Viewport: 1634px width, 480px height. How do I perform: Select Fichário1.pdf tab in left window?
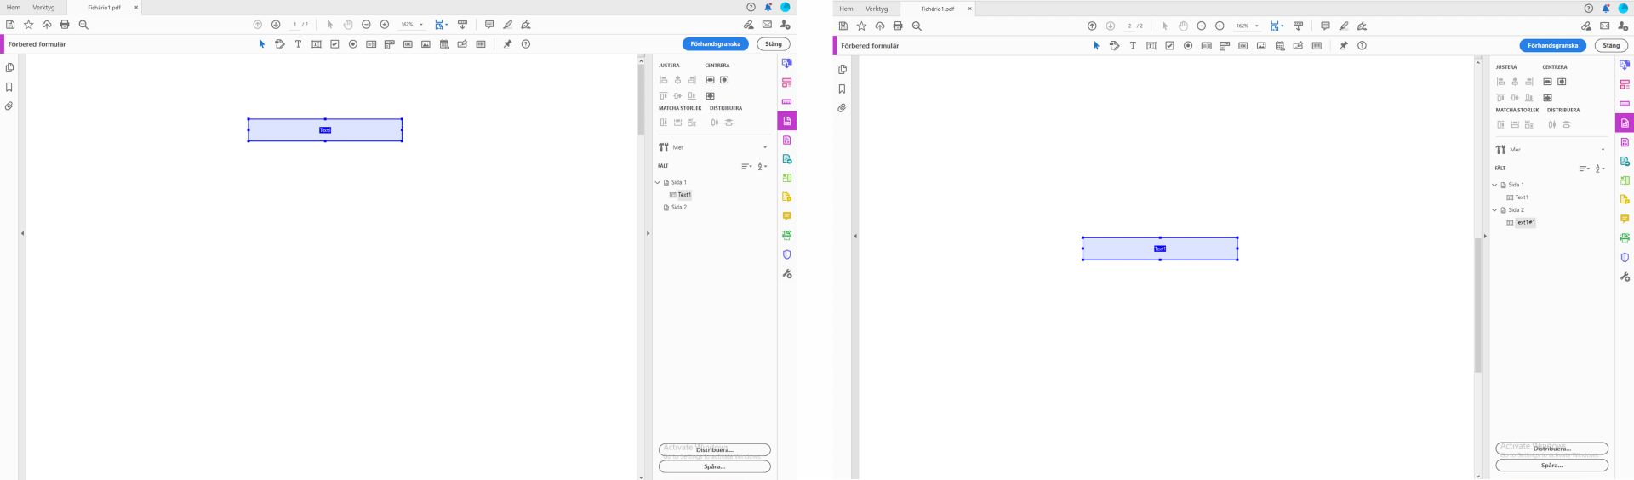tap(104, 8)
